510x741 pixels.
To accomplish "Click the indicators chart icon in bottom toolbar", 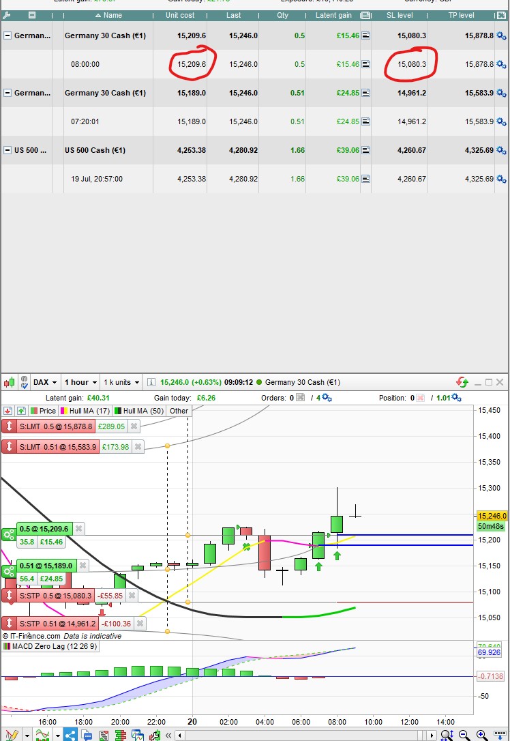I will tap(42, 735).
